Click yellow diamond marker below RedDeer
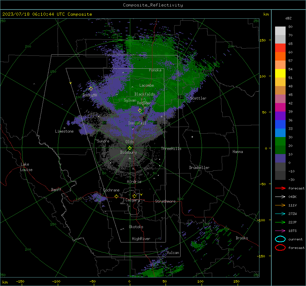Viewport: 306px width, 286px height. tap(140, 111)
